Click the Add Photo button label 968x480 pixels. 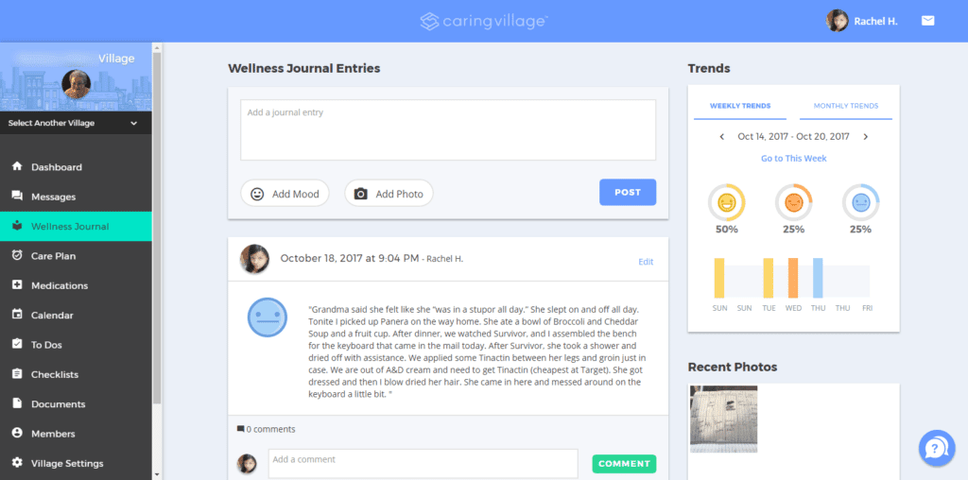click(x=400, y=194)
